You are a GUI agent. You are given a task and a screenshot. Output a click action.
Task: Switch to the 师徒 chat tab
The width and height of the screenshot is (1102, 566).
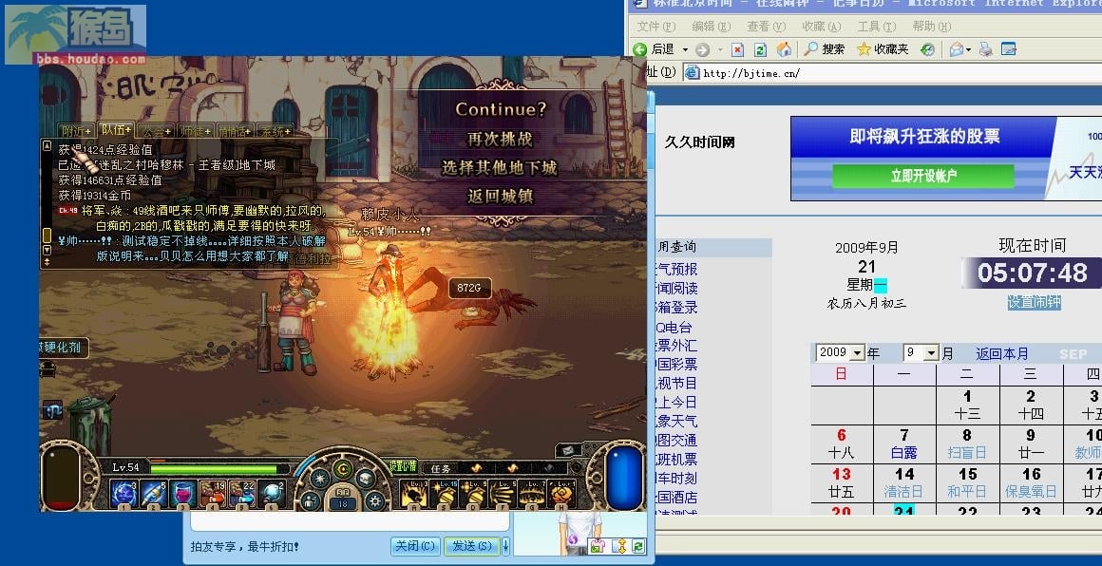[x=196, y=131]
